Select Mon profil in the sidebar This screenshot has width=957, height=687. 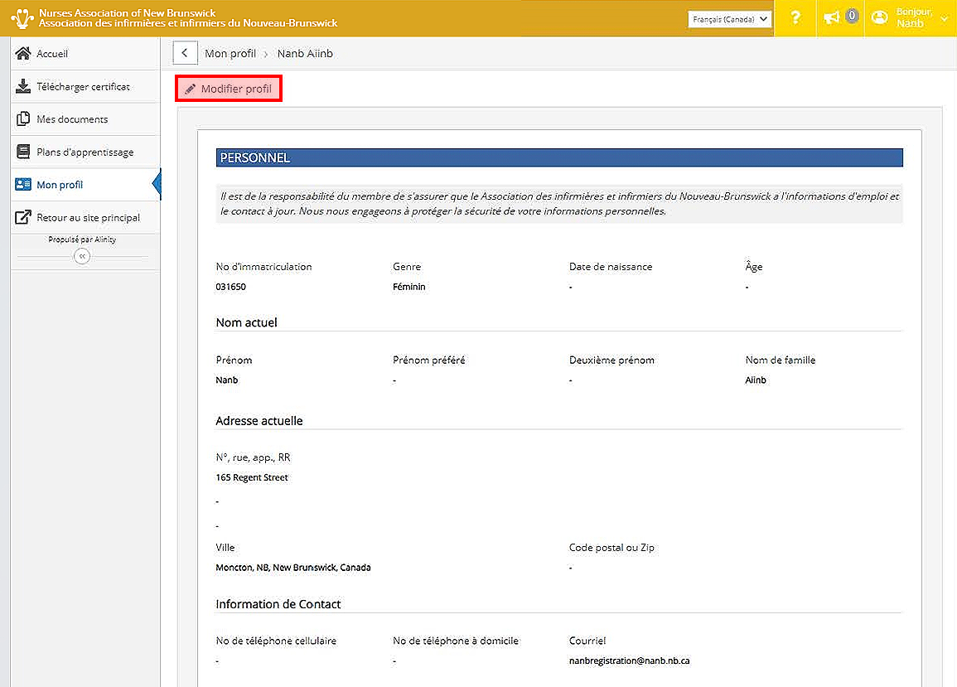coord(60,185)
